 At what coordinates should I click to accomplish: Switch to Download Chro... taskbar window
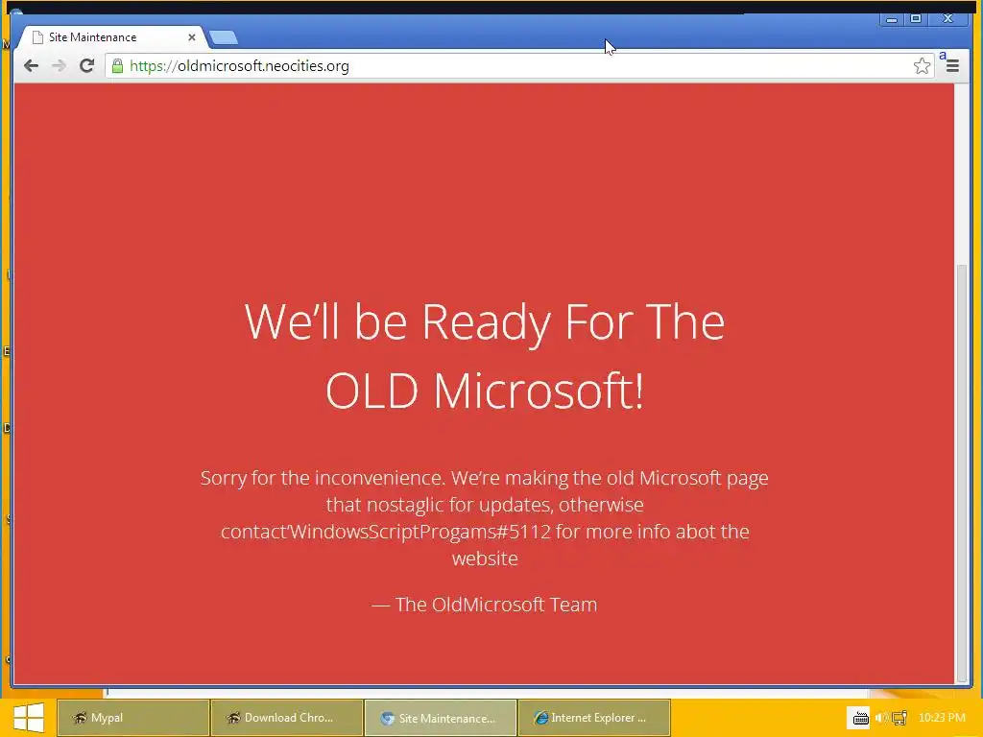tap(286, 718)
